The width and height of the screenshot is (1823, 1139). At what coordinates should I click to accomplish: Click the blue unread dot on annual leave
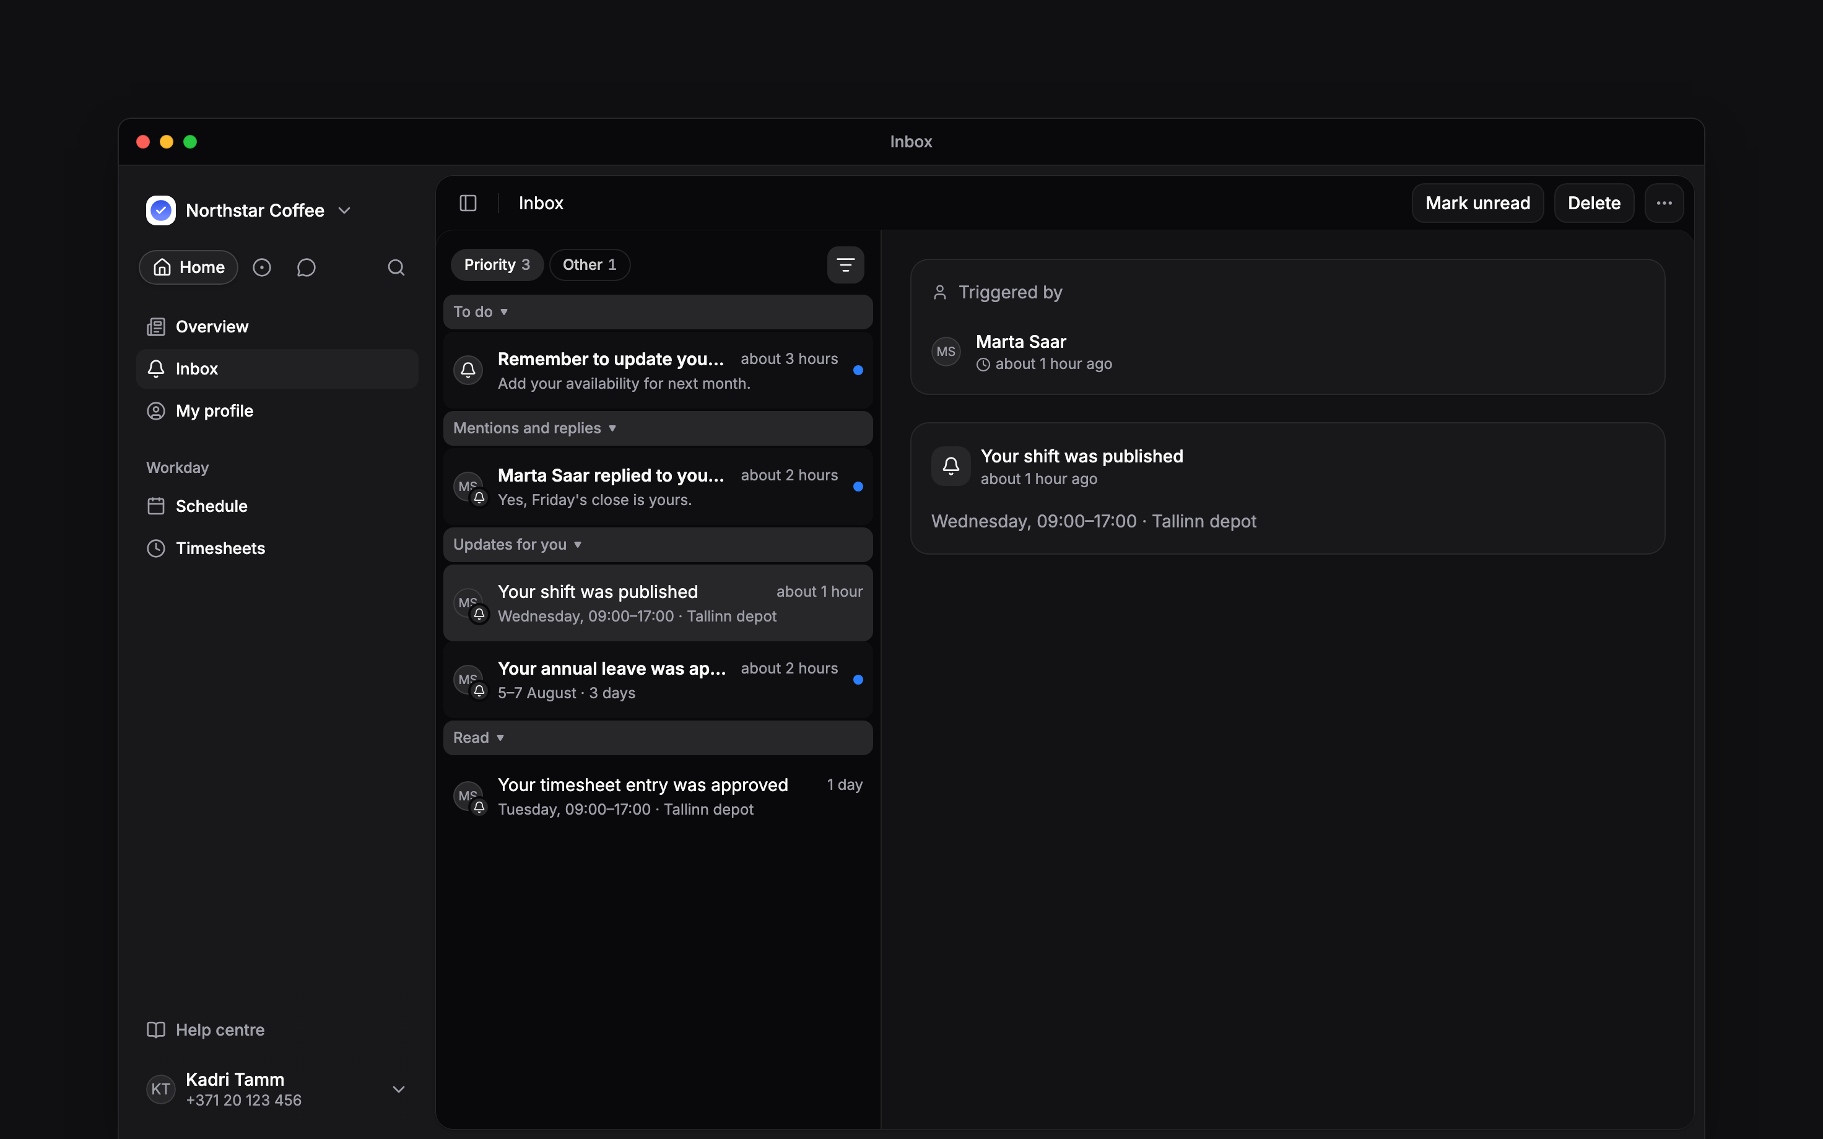tap(858, 680)
